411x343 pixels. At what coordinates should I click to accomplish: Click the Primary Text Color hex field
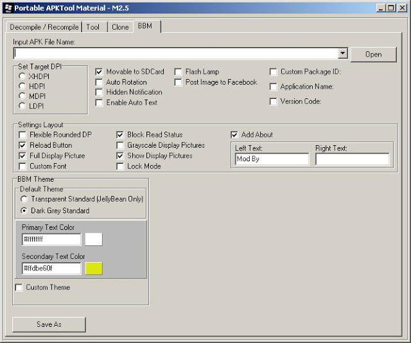pos(51,239)
